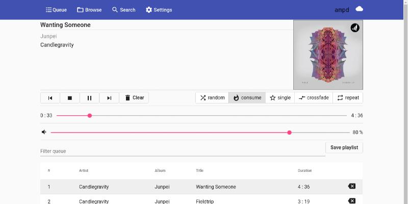
Task: Click the badge icon on album cover
Action: (x=354, y=28)
